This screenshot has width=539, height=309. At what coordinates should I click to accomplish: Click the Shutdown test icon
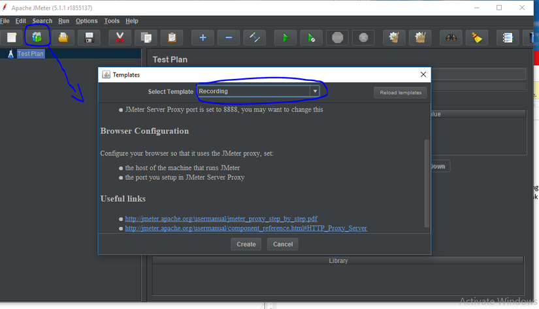[x=363, y=37]
